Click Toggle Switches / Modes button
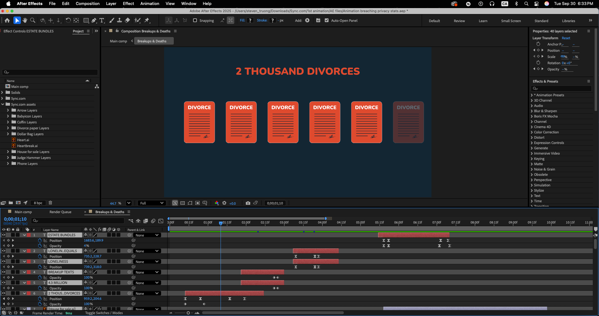599x316 pixels. (104, 313)
